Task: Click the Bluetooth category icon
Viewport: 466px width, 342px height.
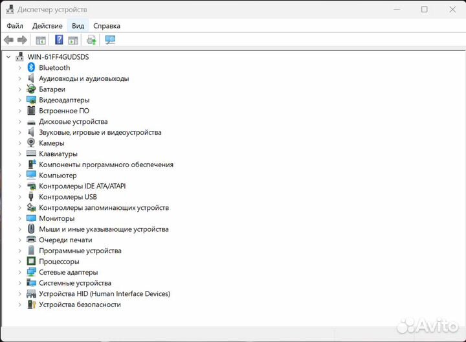Action: 31,67
